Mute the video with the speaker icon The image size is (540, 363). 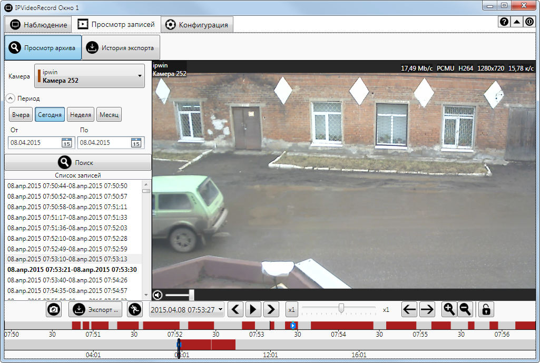157,295
